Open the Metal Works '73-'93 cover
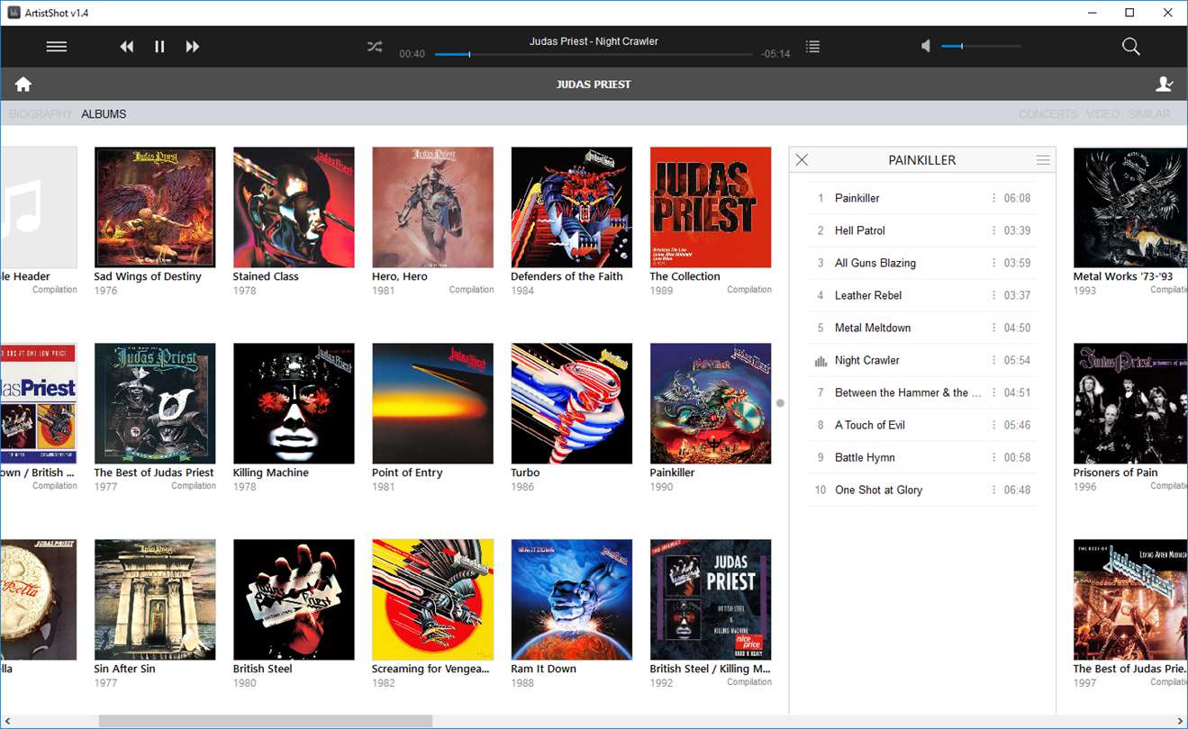1188x729 pixels. (1130, 207)
